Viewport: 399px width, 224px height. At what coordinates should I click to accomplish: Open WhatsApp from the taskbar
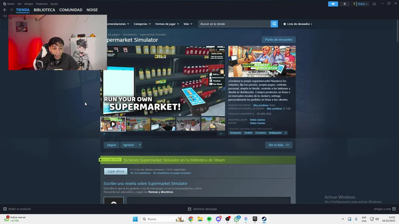point(237,219)
